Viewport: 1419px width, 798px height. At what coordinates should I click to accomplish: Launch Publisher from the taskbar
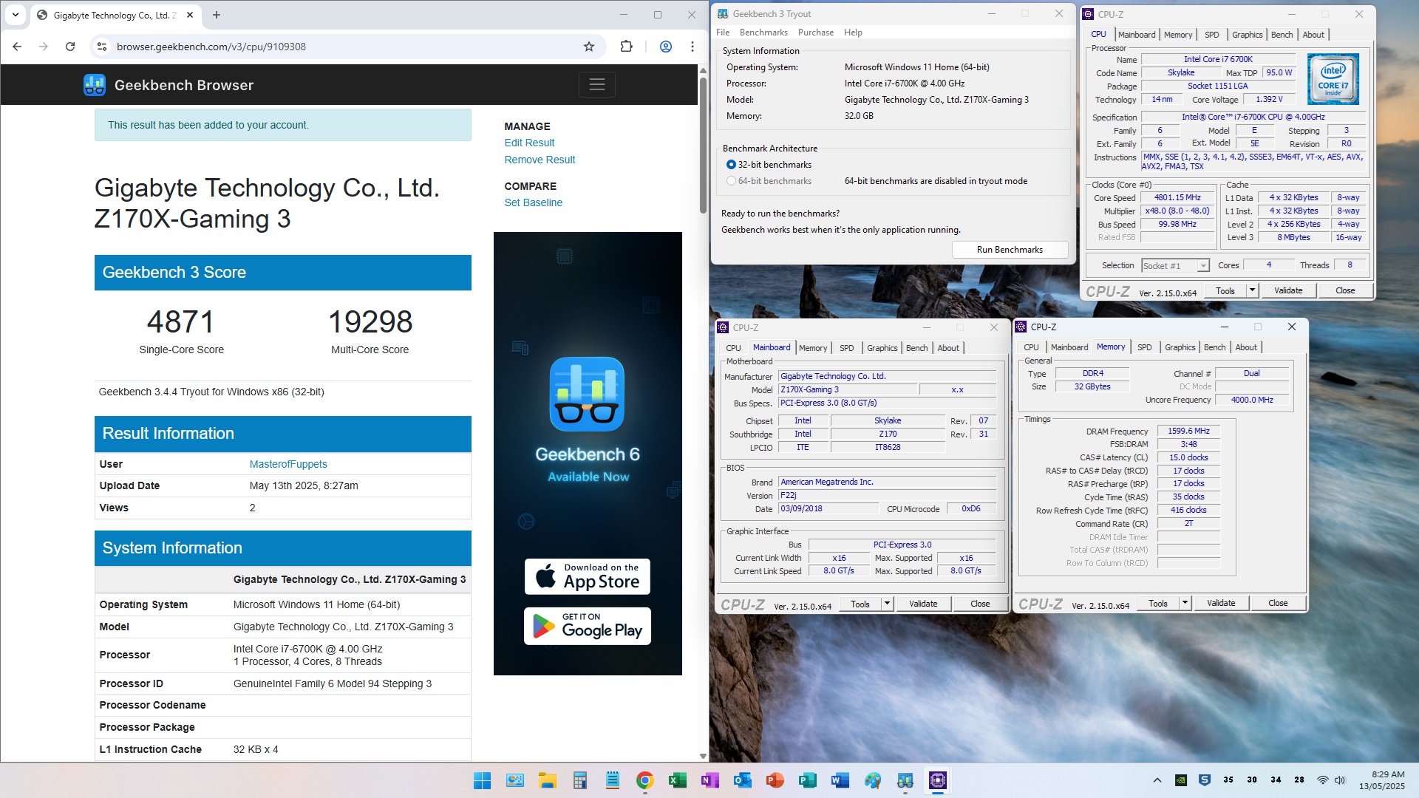(x=807, y=780)
